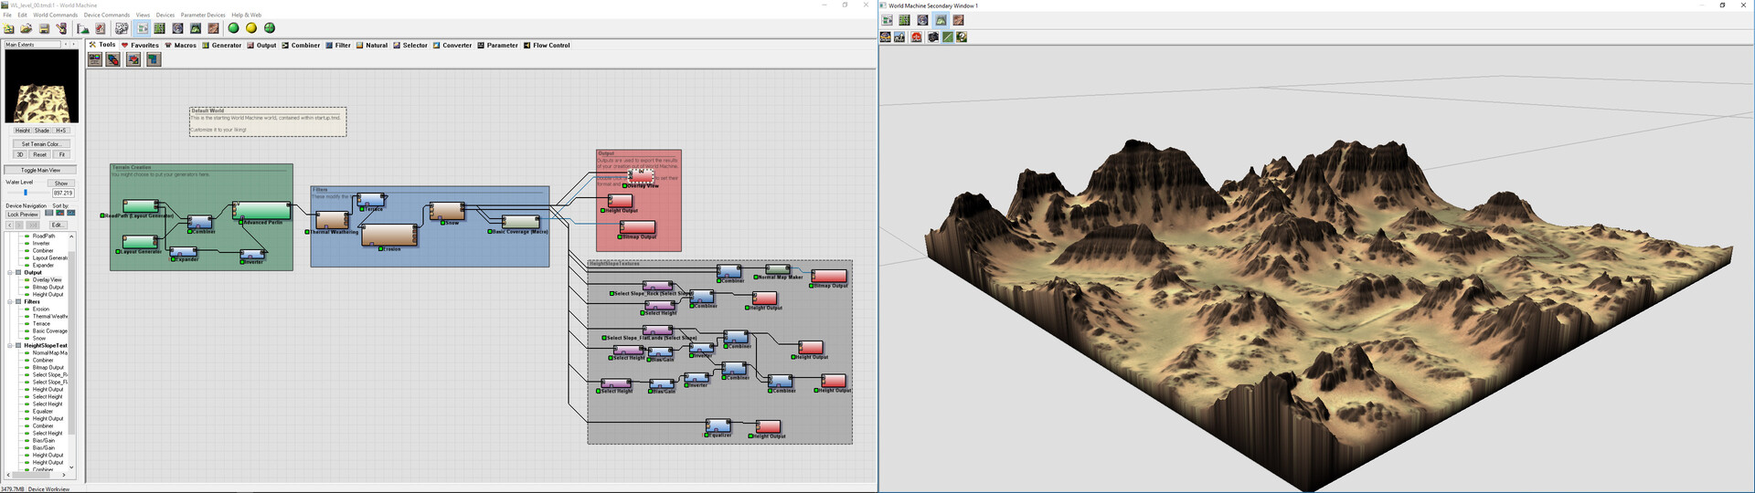Screen dimensions: 1755x493
Task: Click the Show water level button
Action: pyautogui.click(x=61, y=184)
